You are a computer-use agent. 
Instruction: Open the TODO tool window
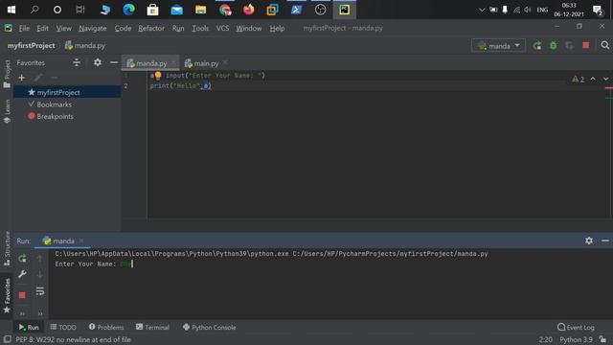pos(63,328)
